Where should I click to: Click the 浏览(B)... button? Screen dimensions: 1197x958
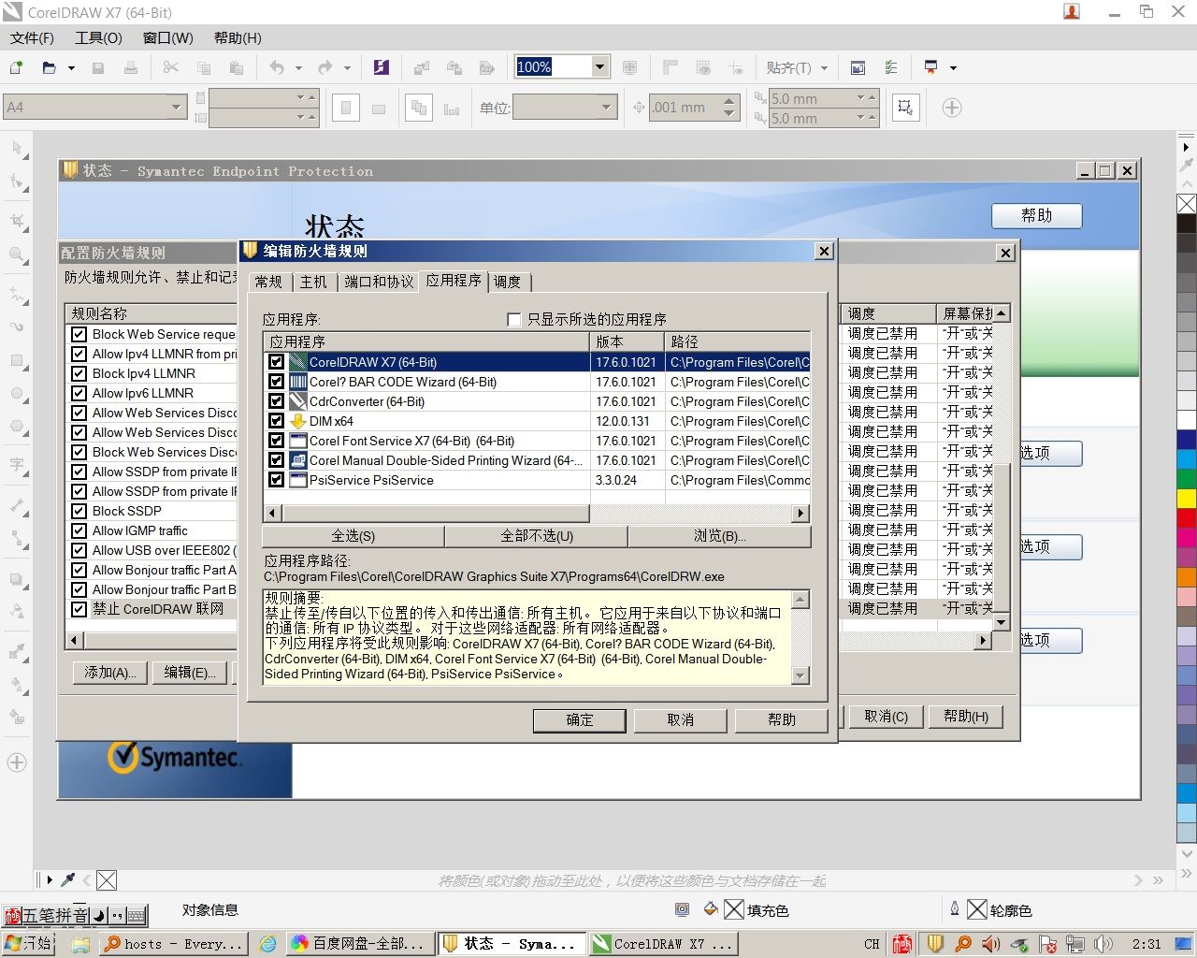[x=720, y=536]
